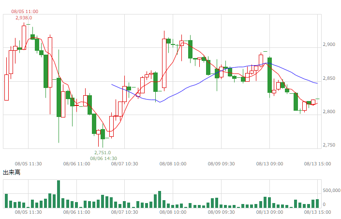Click 08/09 09:30 label under price chart
The width and height of the screenshot is (341, 219).
coord(221,164)
